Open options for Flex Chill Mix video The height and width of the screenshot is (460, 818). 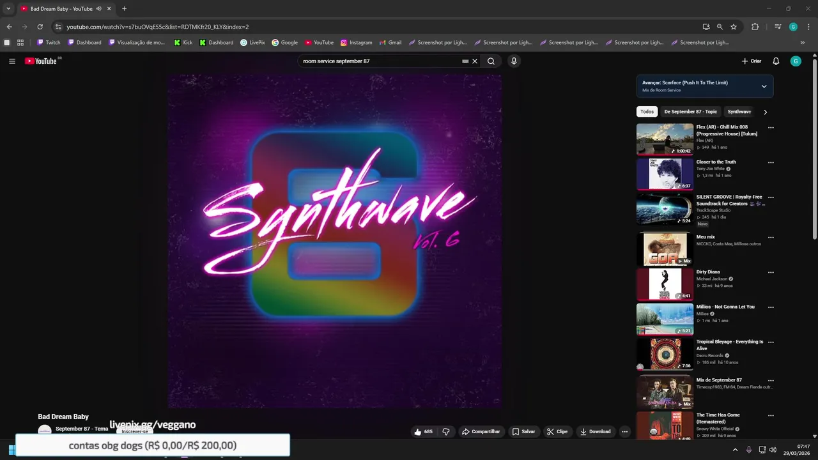(x=771, y=128)
